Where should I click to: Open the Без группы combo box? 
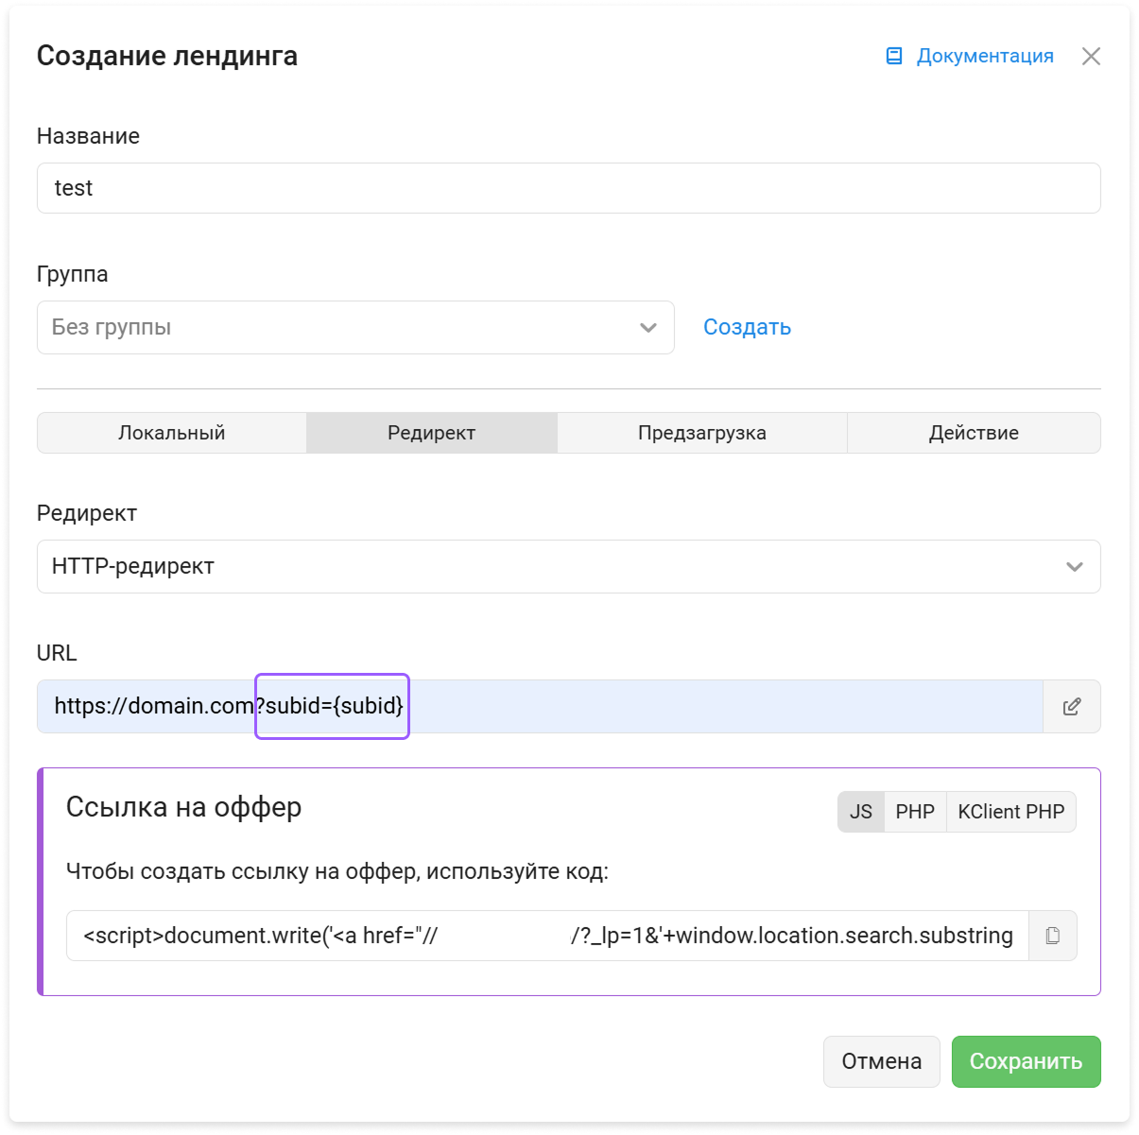355,328
